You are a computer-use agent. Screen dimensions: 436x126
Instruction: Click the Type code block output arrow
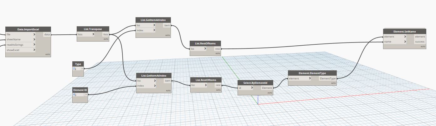click(x=82, y=68)
